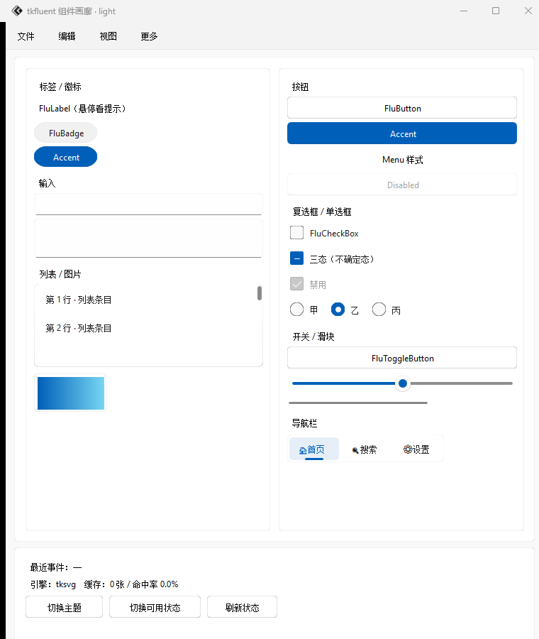Close the tkfluent window
The width and height of the screenshot is (539, 639).
click(528, 11)
